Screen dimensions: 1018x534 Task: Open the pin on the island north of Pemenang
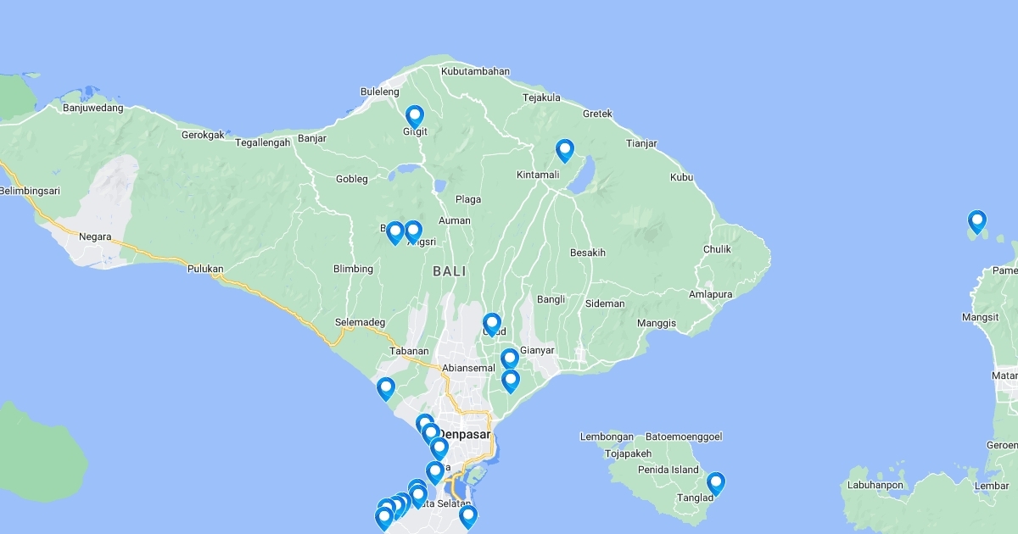pos(977,222)
